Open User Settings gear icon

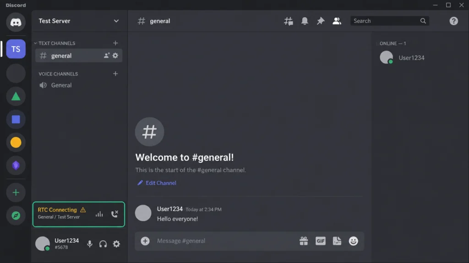click(116, 244)
